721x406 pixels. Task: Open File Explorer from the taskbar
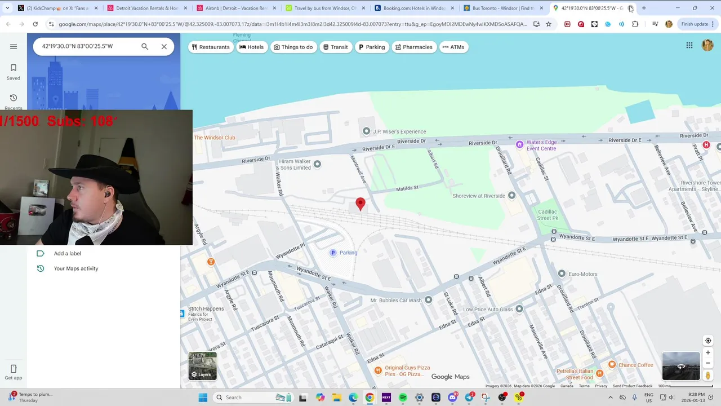click(x=337, y=398)
